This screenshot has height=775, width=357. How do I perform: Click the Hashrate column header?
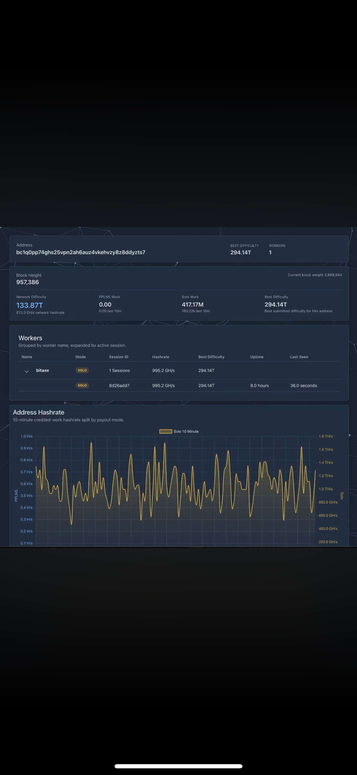(161, 357)
